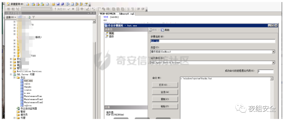The image size is (285, 121).
Task: Click the Comment out selected lines icon
Action: coord(128,9)
